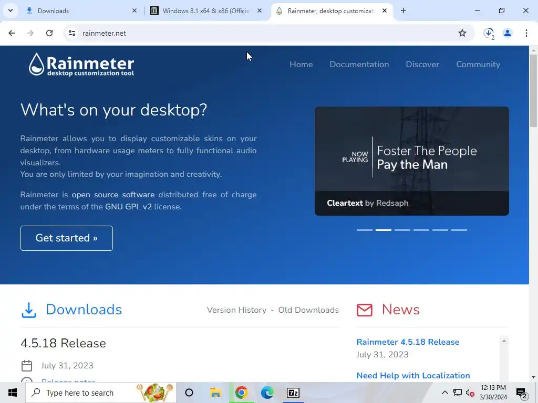The height and width of the screenshot is (403, 538).
Task: Open the Documentation nav item
Action: tap(359, 65)
